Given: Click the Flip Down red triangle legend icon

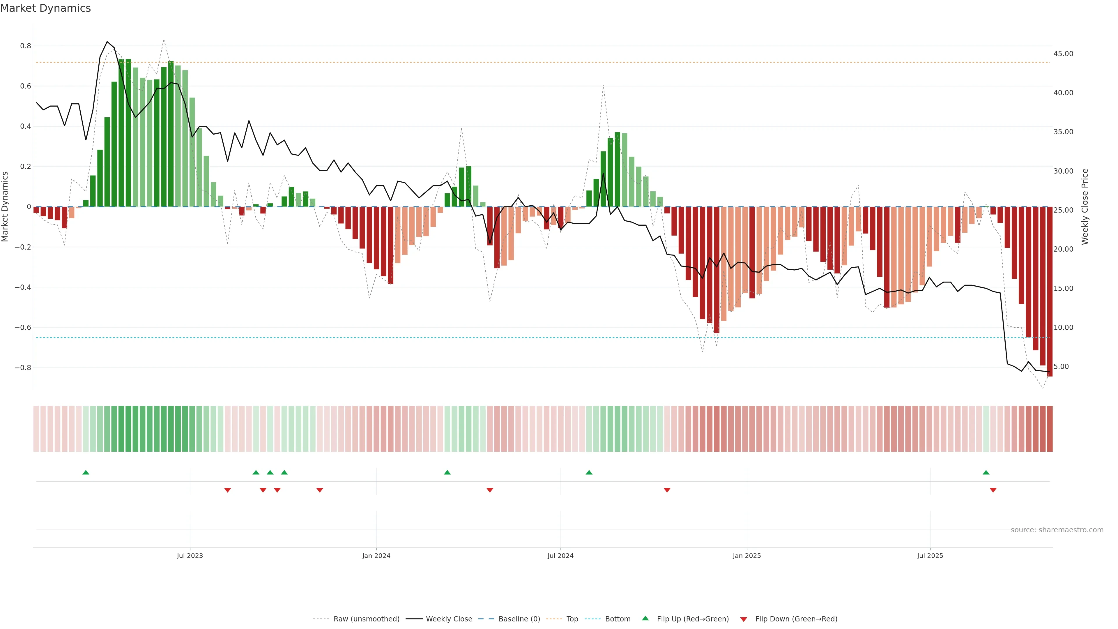Looking at the screenshot, I should click(744, 619).
